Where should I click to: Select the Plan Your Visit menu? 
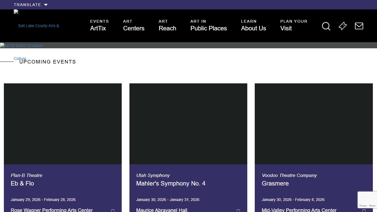point(293,25)
